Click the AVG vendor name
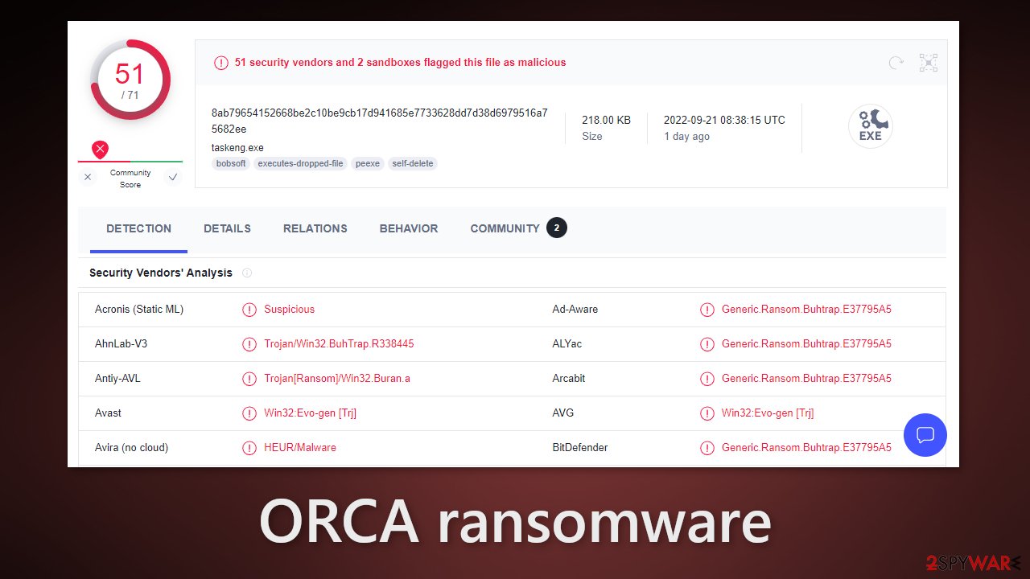The width and height of the screenshot is (1030, 579). 564,413
